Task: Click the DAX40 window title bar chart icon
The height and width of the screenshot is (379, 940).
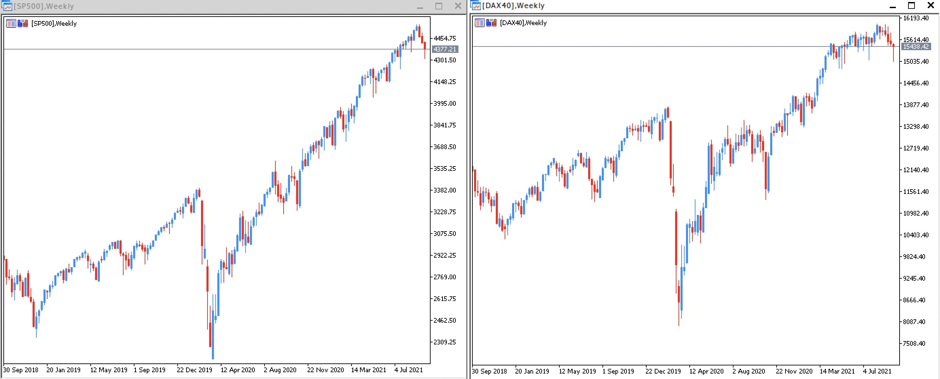Action: click(x=475, y=5)
